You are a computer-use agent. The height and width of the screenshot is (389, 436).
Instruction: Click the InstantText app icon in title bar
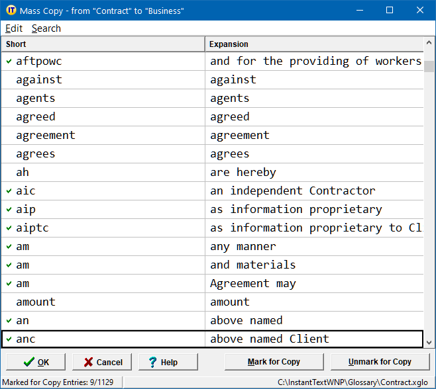[11, 11]
